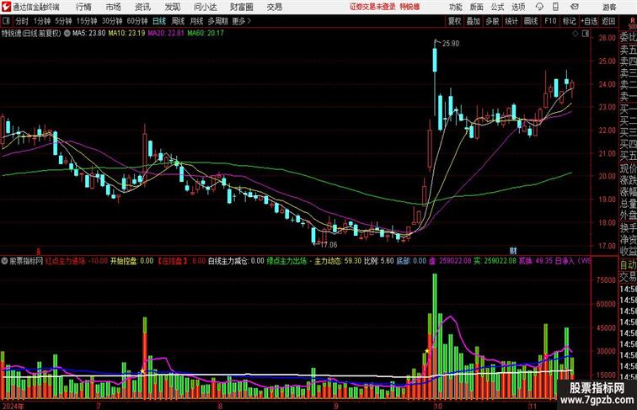This screenshot has width=637, height=410.
Task: Expand the dropdown arrow beside 特锐德(日线,前复权)
Action: tap(67, 34)
